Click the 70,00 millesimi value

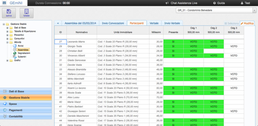click(x=160, y=97)
